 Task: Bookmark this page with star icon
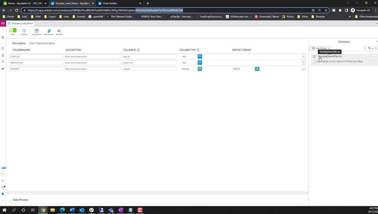pos(326,10)
